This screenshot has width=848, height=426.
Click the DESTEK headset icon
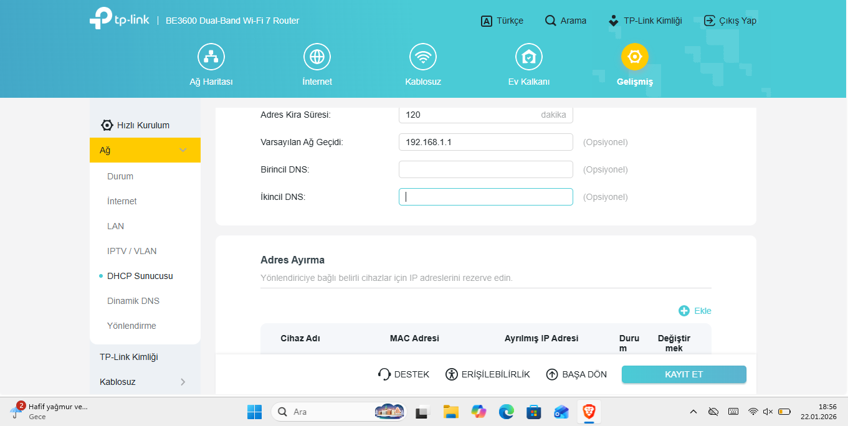pos(384,374)
